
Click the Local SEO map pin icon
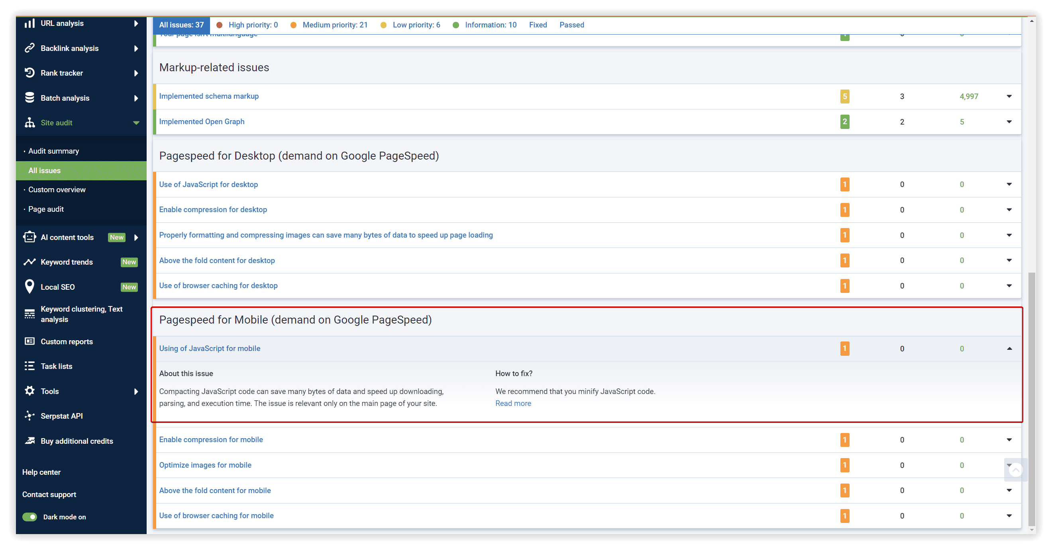coord(29,287)
